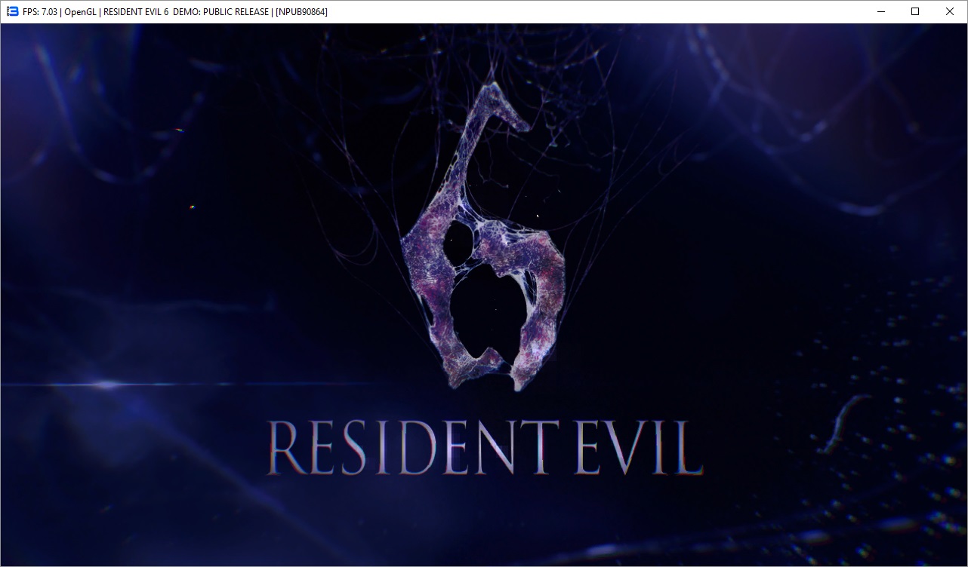Close the Resident Evil 6 demo window
The height and width of the screenshot is (567, 968).
coord(950,11)
